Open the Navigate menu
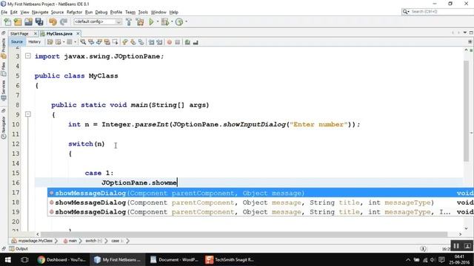Image resolution: width=474 pixels, height=266 pixels. coord(40,12)
